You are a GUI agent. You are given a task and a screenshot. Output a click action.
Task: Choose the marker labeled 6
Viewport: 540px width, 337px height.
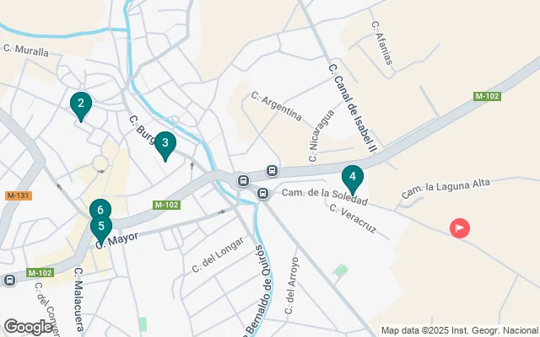100,209
